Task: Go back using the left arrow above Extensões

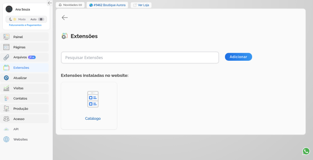Action: click(x=65, y=18)
